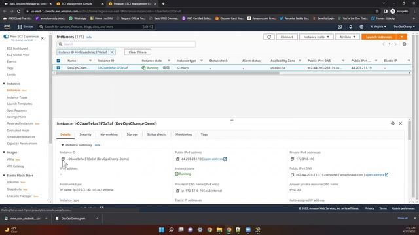Open DevOpsDemo.pem in downloads bar
The height and width of the screenshot is (235, 419).
73,219
